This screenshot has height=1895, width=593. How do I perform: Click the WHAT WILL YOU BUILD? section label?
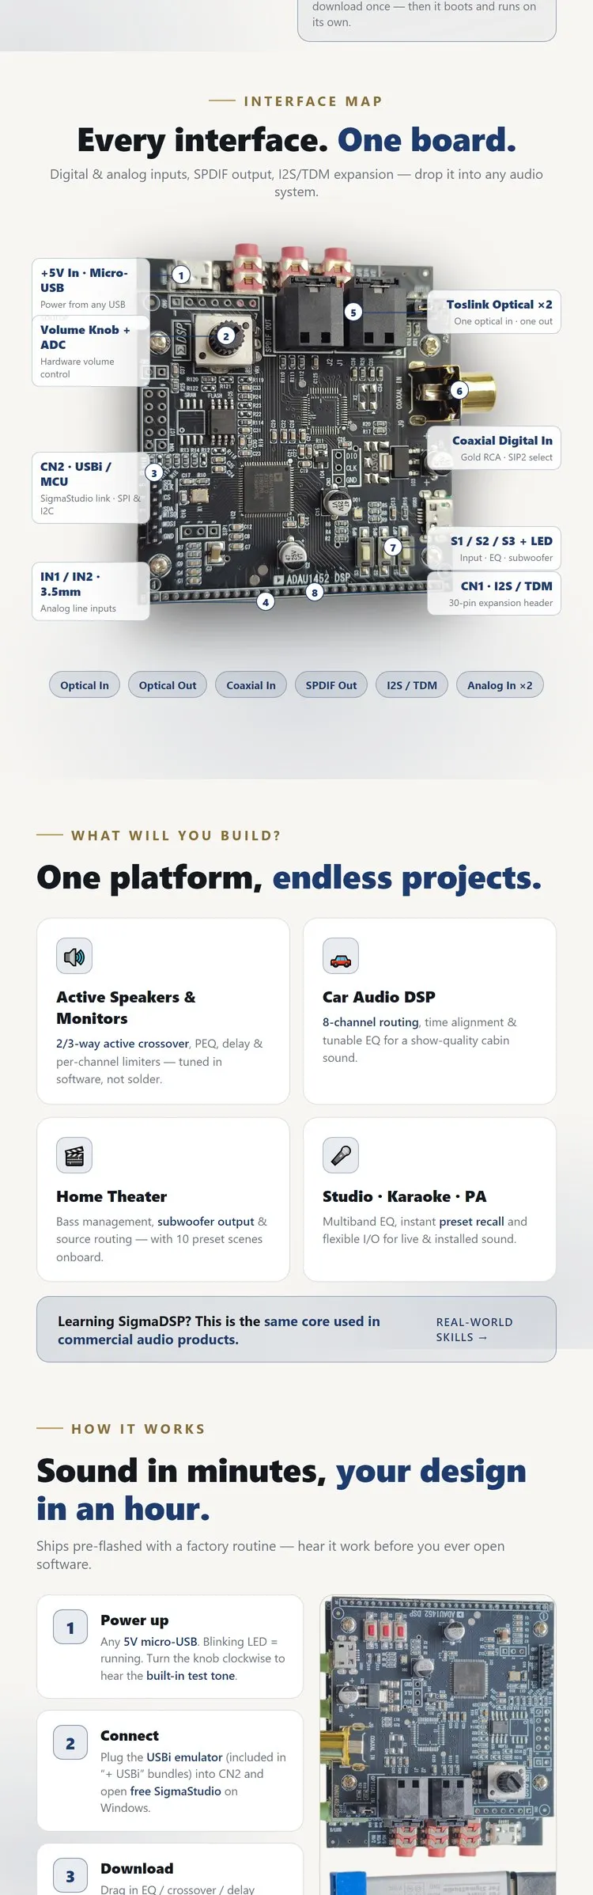click(176, 836)
